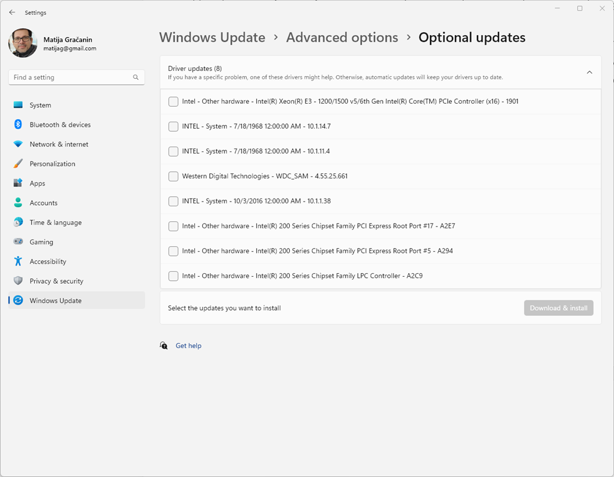The image size is (614, 477).
Task: Click the Network wifi icon in sidebar
Action: tap(18, 144)
